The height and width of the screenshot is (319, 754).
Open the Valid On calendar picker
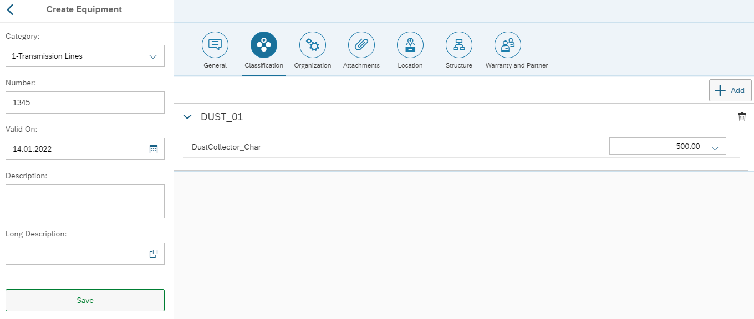154,149
